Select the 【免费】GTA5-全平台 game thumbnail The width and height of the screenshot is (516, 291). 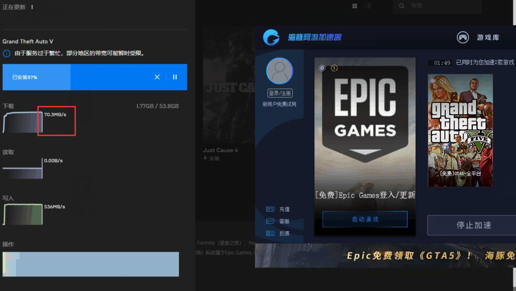[460, 129]
